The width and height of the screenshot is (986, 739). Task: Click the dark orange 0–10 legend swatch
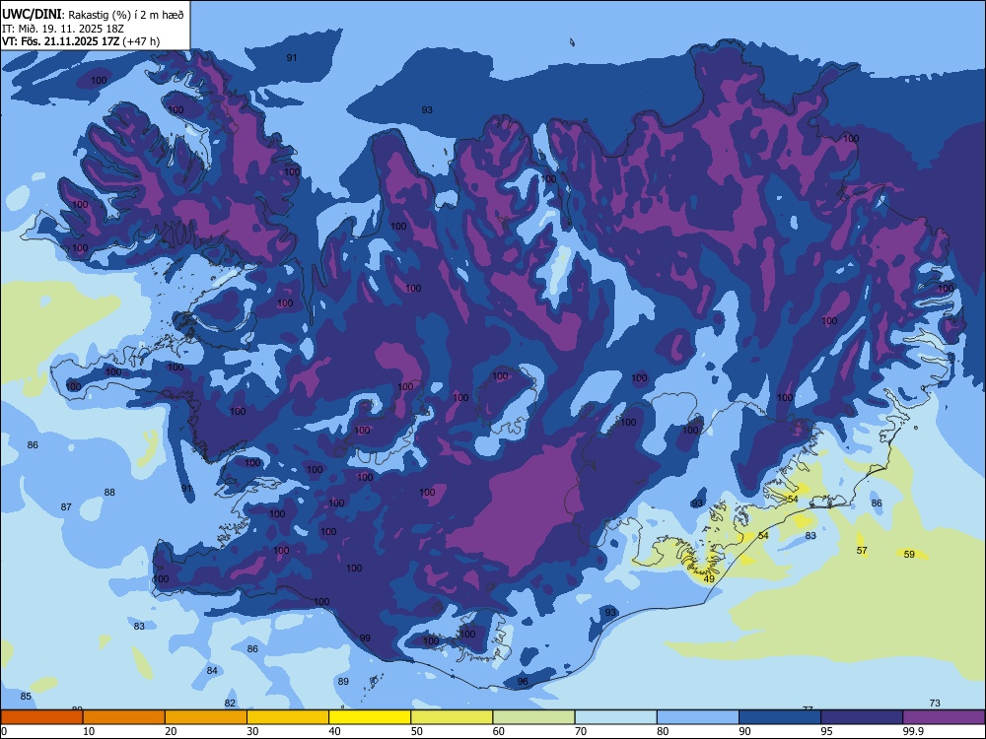click(x=41, y=717)
